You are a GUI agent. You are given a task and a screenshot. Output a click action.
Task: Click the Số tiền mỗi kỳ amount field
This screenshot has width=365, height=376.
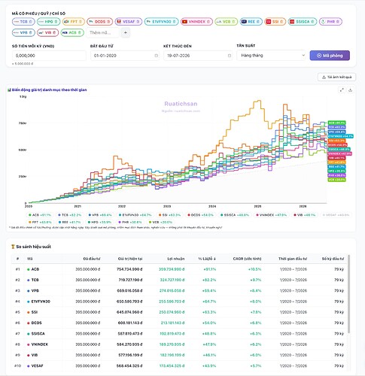tap(49, 56)
